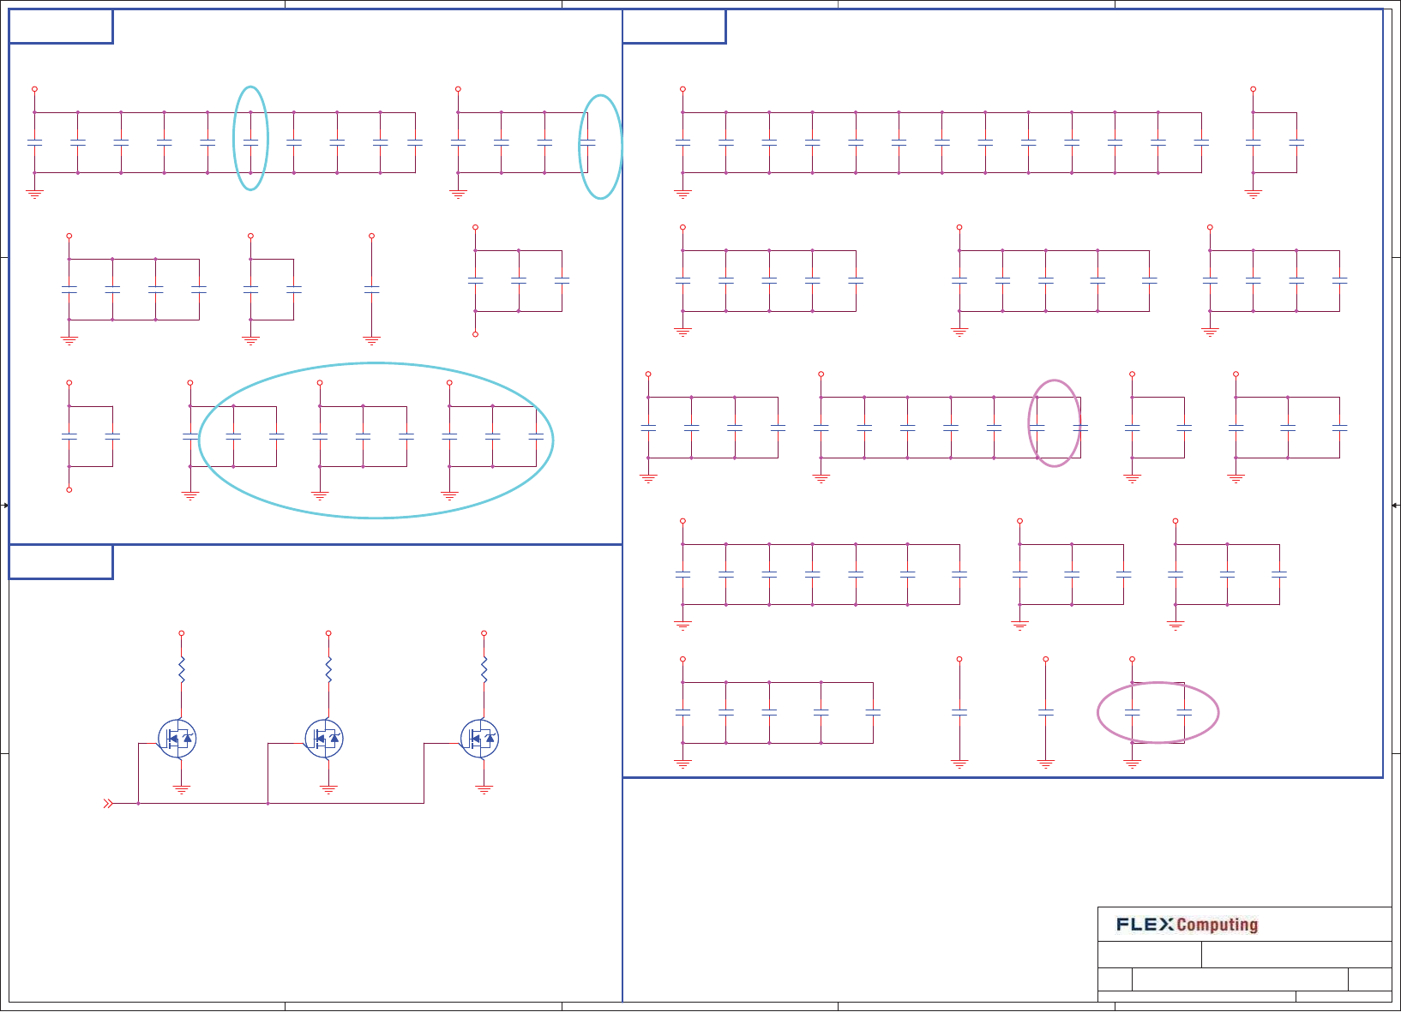Click power terminal circle above middle resistor
The image size is (1401, 1012).
[328, 633]
